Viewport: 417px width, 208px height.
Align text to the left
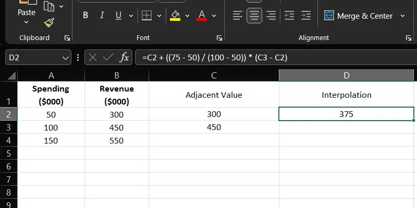(x=238, y=16)
